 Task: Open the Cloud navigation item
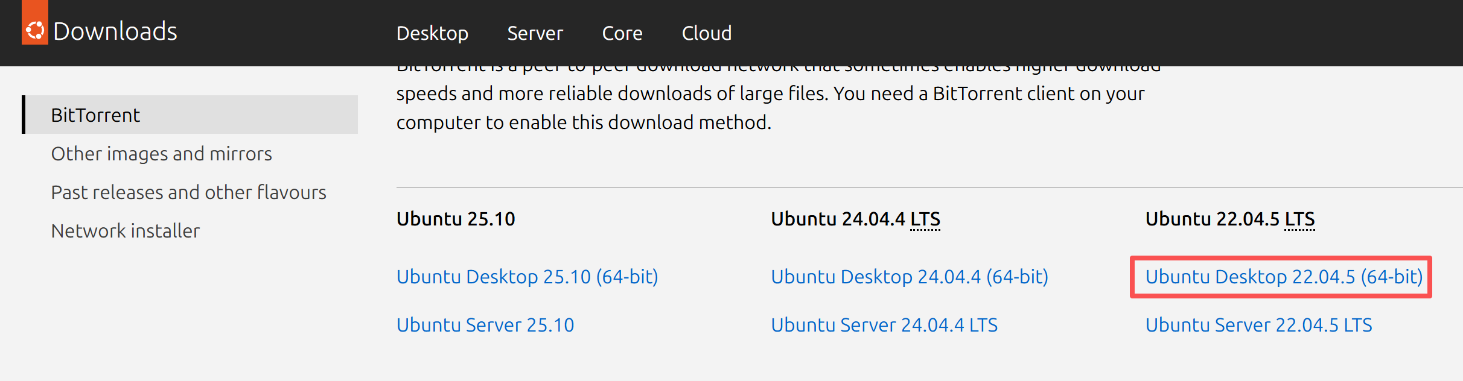point(707,33)
